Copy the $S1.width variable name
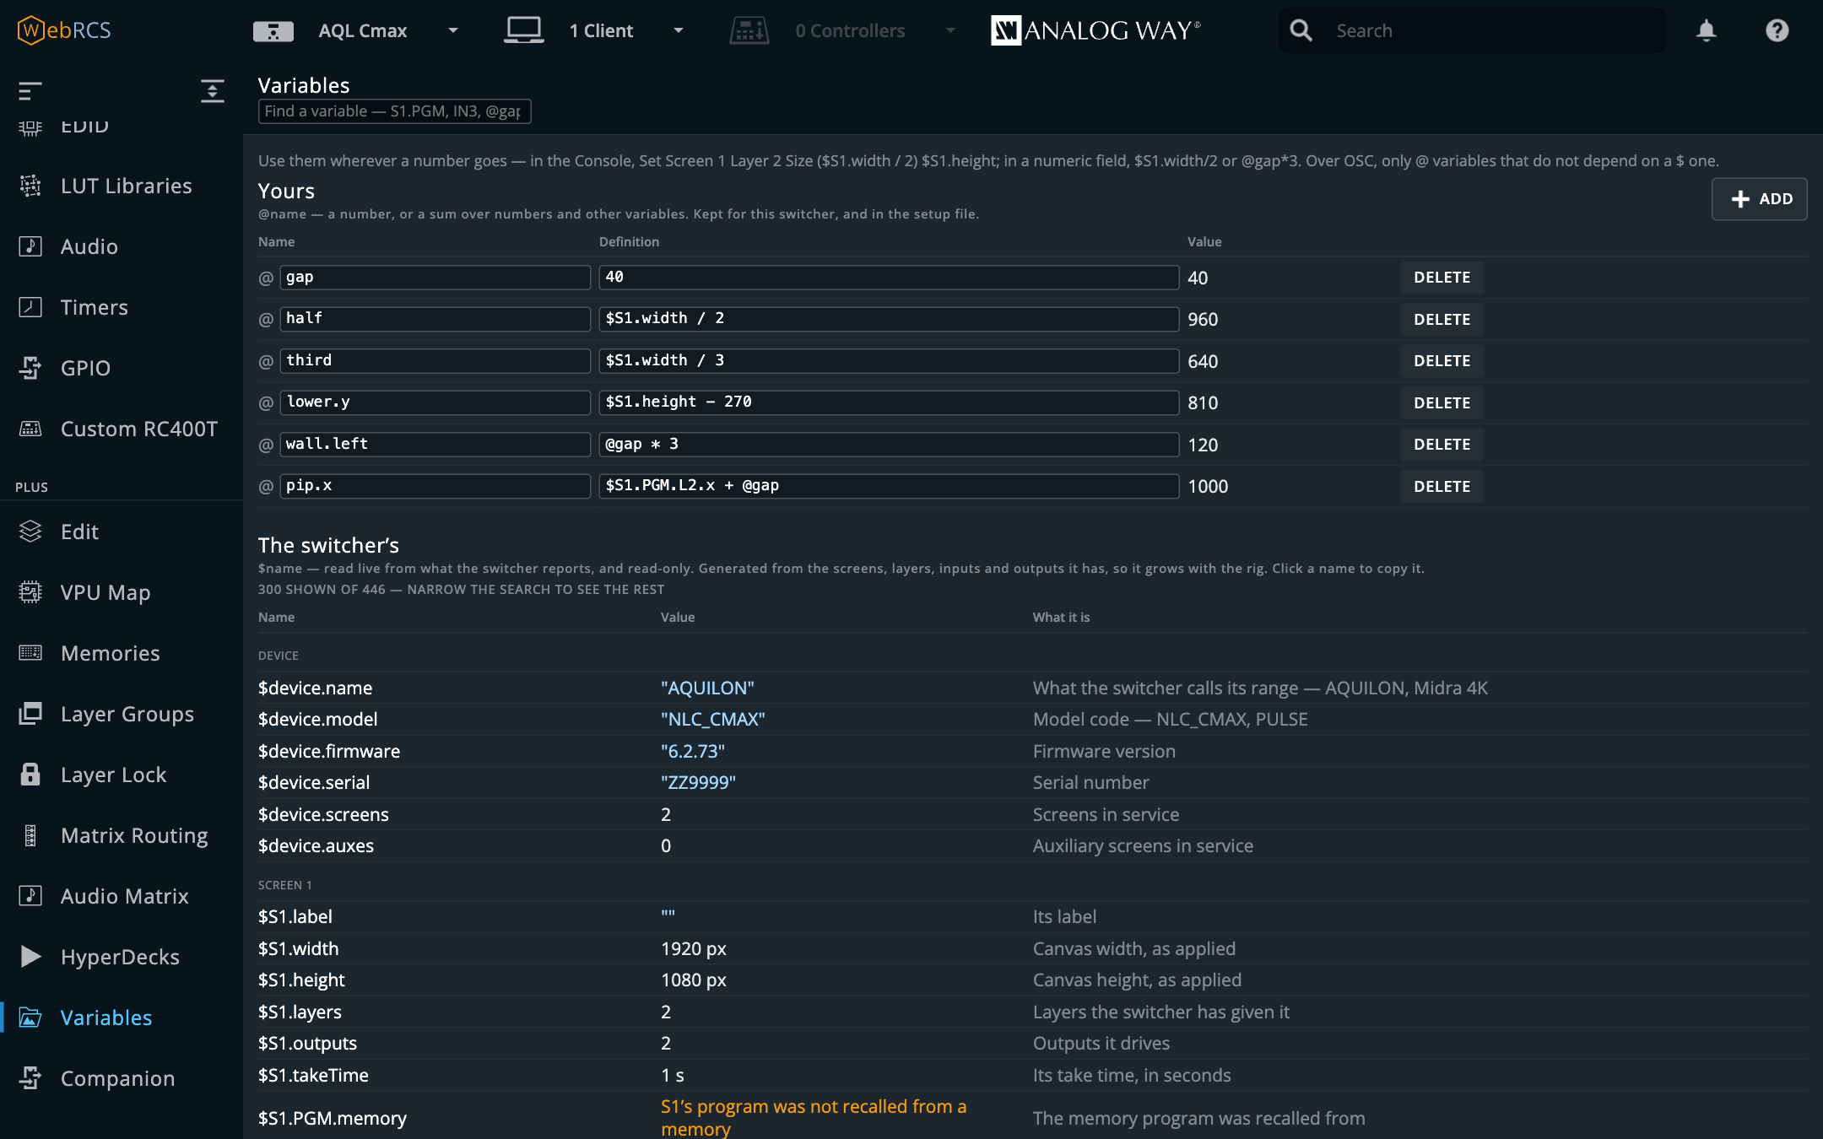Viewport: 1823px width, 1139px height. (298, 948)
